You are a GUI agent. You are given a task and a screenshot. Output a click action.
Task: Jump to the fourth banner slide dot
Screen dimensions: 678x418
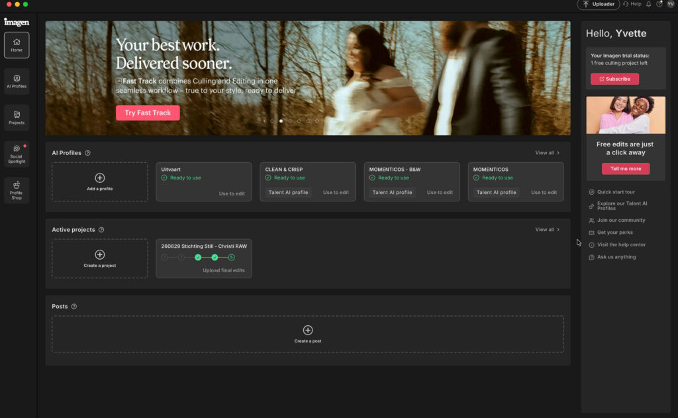point(290,121)
